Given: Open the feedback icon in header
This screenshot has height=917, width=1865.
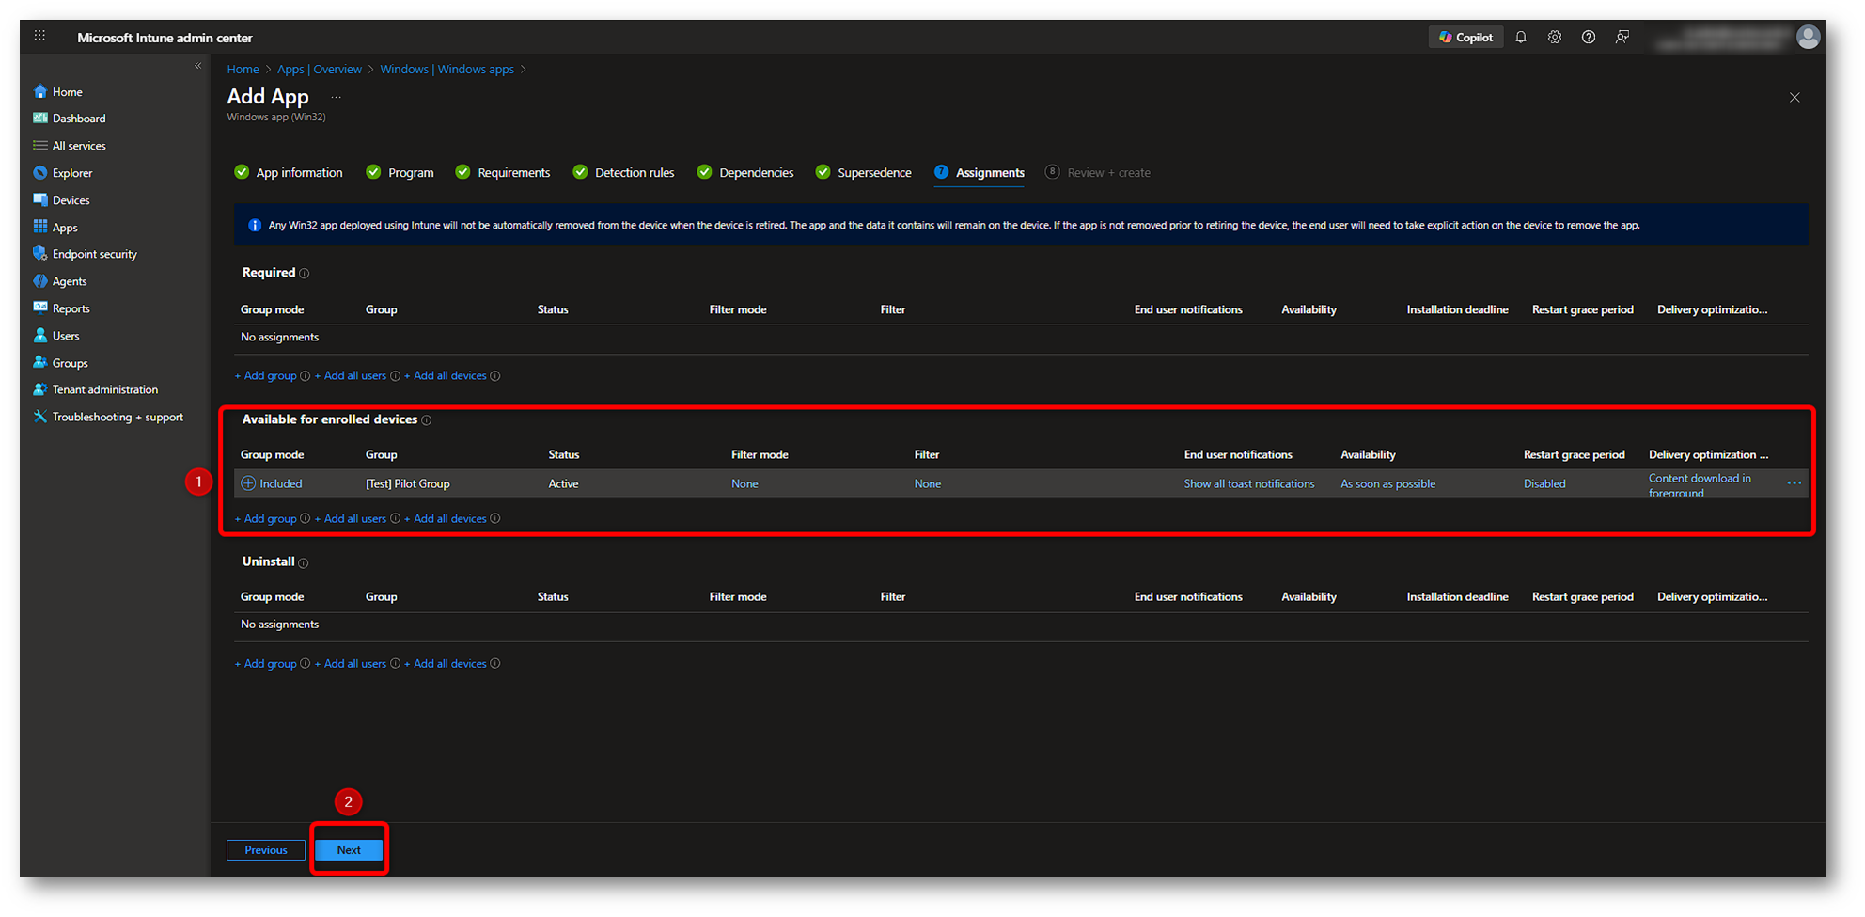Looking at the screenshot, I should coord(1622,38).
